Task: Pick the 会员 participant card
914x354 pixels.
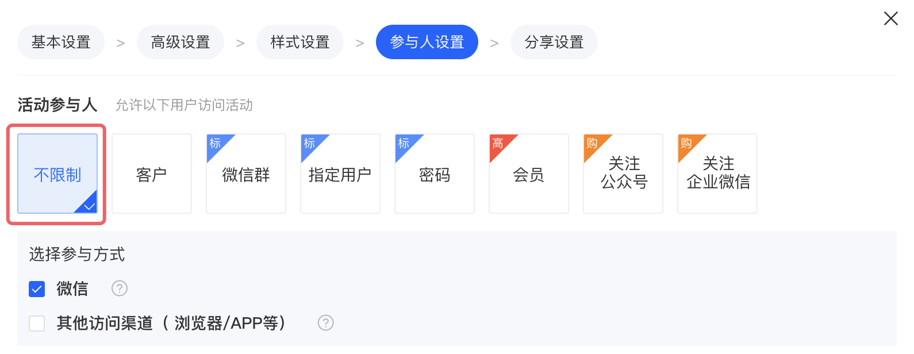Action: click(x=529, y=174)
